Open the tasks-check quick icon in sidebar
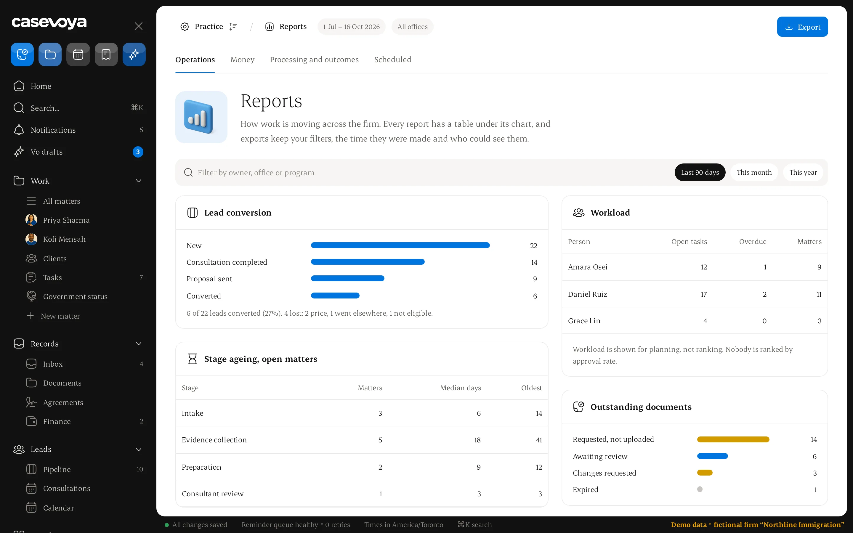853x533 pixels. tap(22, 54)
